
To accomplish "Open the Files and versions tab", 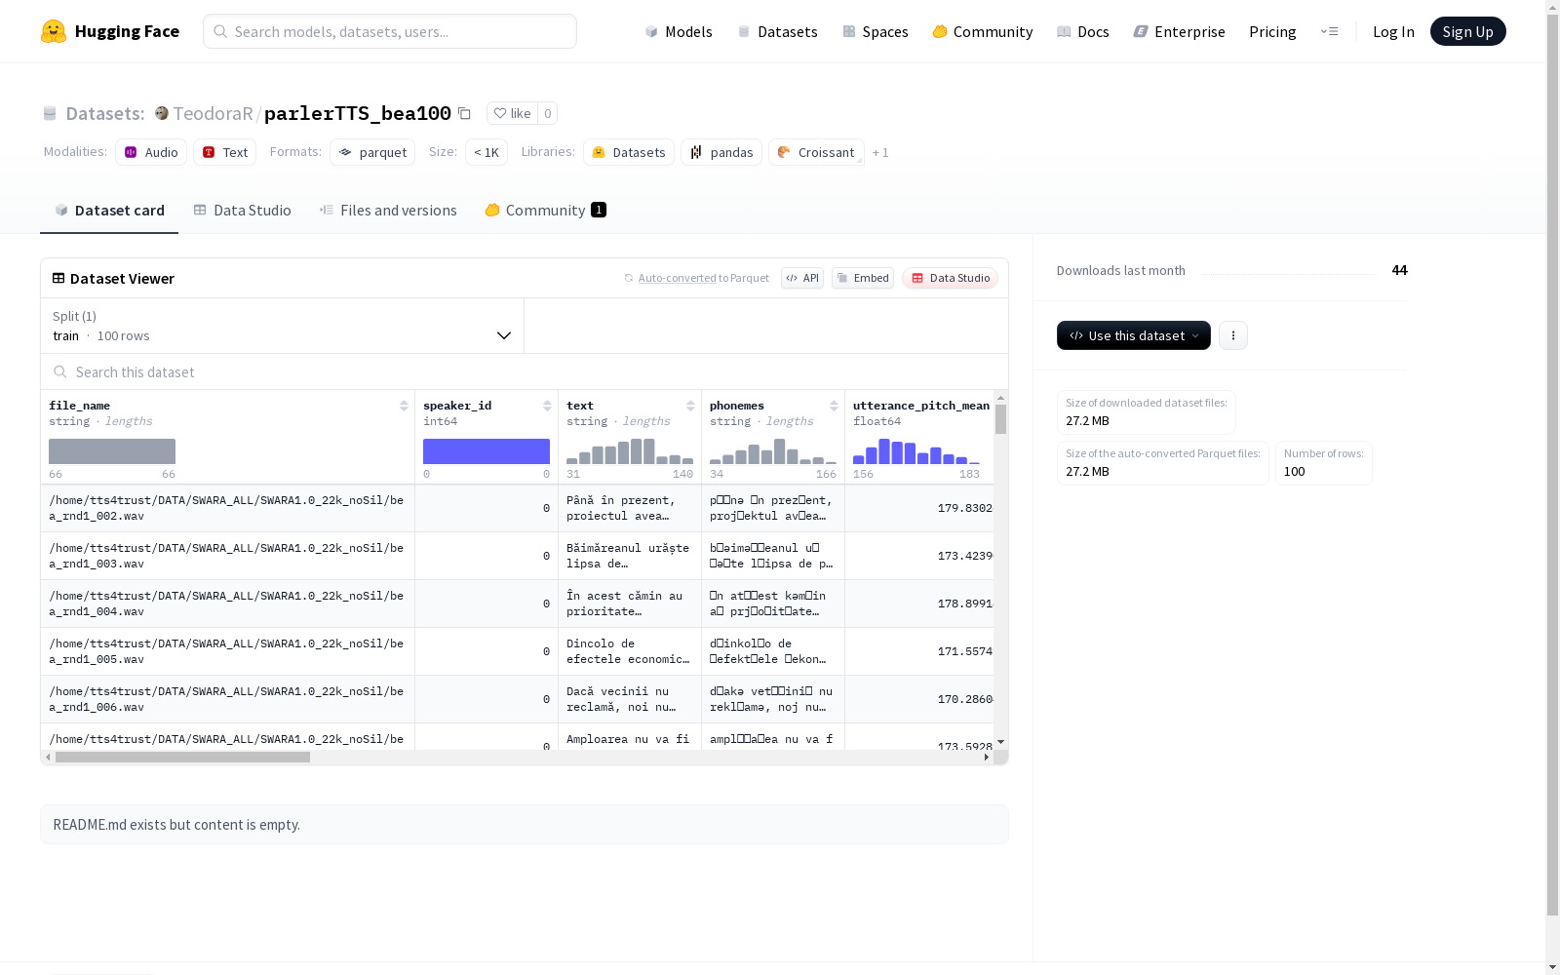I will (x=388, y=210).
